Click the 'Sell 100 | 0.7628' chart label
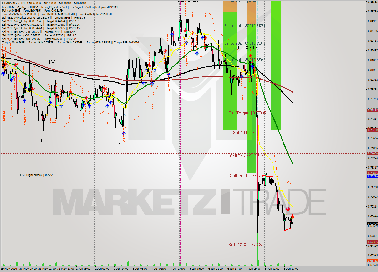Image resolution: width=378 pixels, height=272 pixels. 247,132
